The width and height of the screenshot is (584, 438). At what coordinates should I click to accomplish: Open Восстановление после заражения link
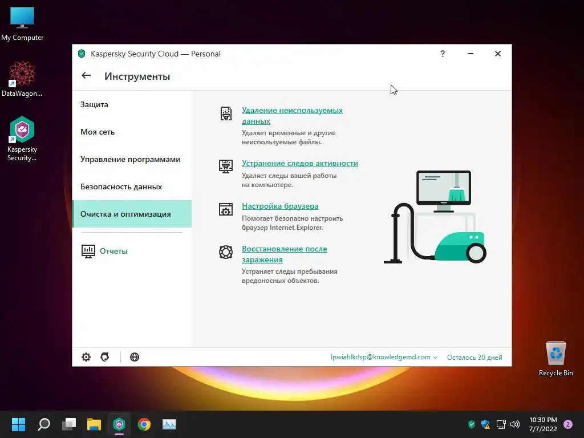pos(284,254)
